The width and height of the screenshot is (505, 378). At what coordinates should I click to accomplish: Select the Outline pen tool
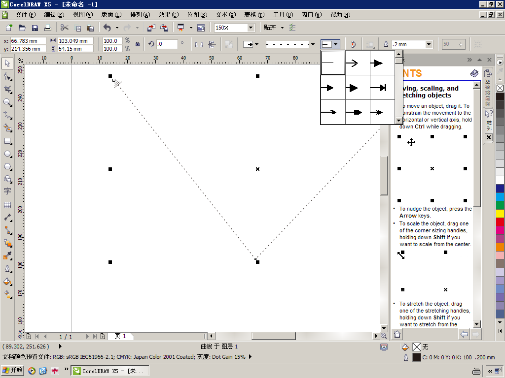tap(7, 269)
